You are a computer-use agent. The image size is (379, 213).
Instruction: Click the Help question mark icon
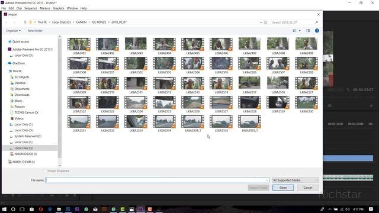point(317,31)
